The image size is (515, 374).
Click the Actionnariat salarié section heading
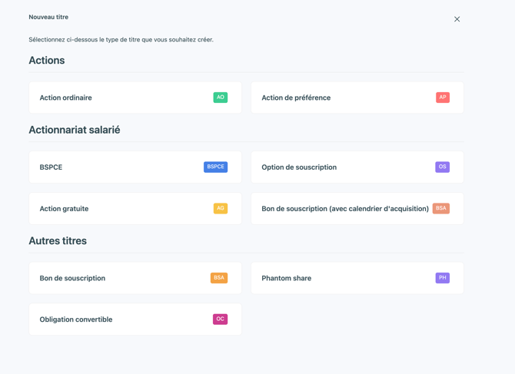(x=75, y=130)
